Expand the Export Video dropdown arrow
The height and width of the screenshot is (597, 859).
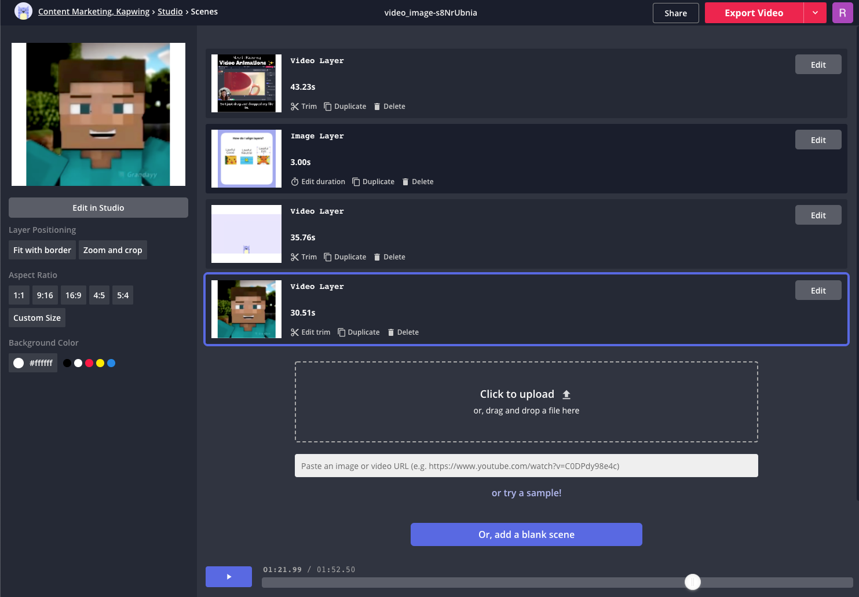pos(815,13)
